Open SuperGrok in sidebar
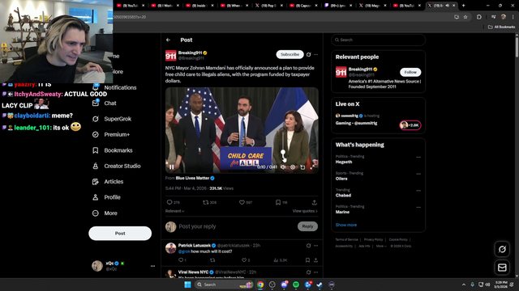 [112, 119]
